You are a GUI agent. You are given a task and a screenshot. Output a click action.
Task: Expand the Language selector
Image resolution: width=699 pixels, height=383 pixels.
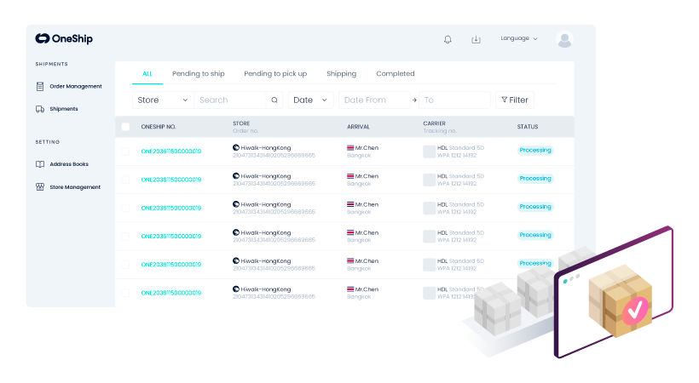[x=519, y=38]
